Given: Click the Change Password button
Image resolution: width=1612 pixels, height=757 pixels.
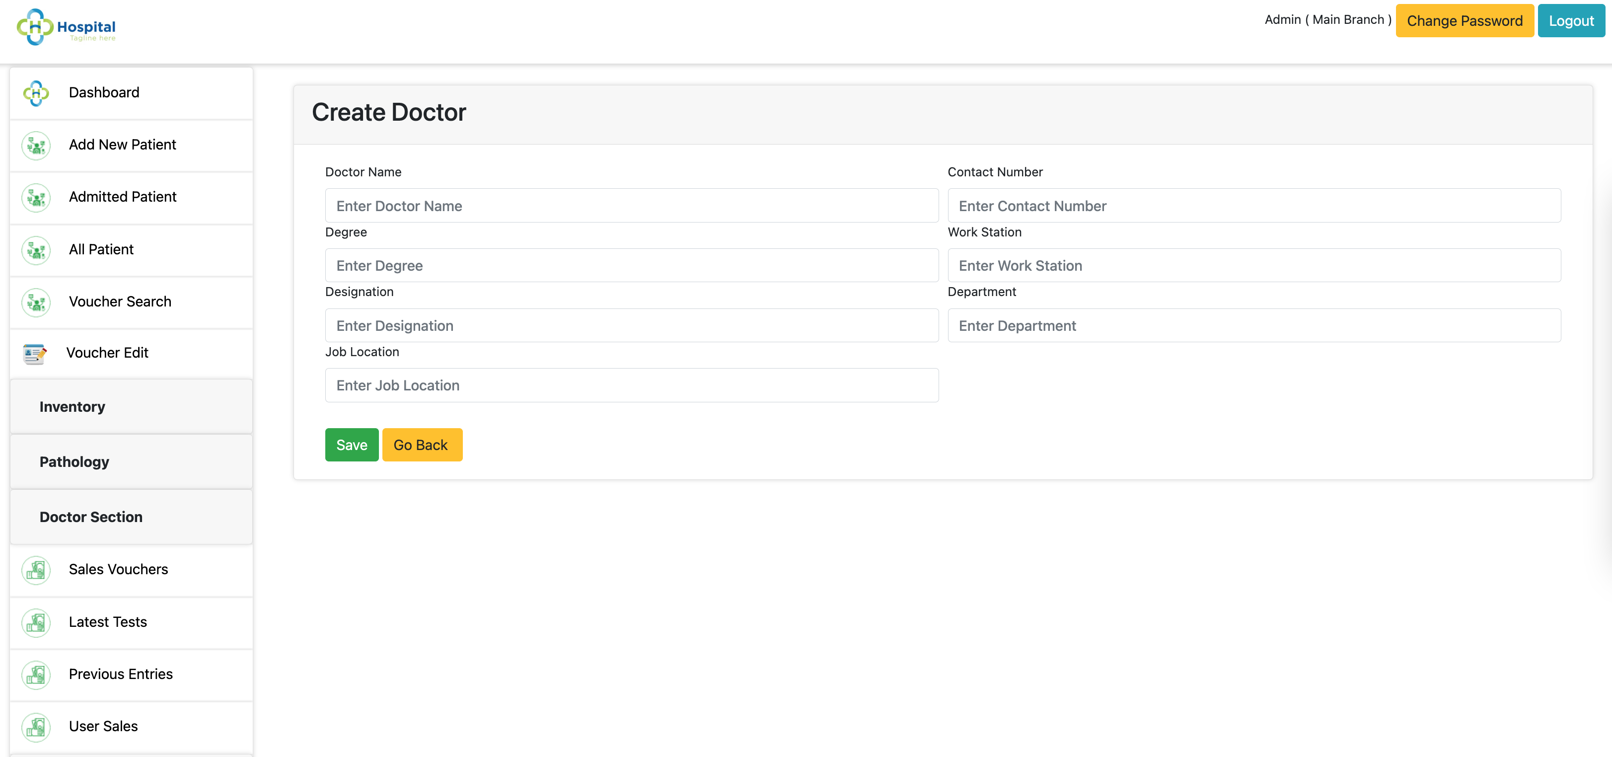Looking at the screenshot, I should 1465,21.
